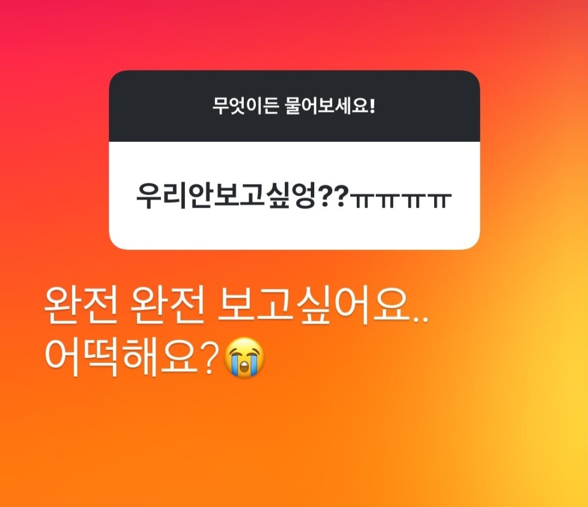
Task: Tap the crying face emoji
Action: point(244,357)
